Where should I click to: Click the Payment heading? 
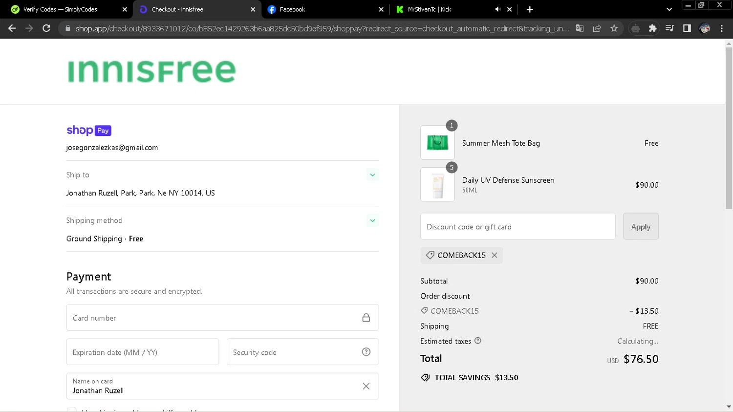[88, 277]
